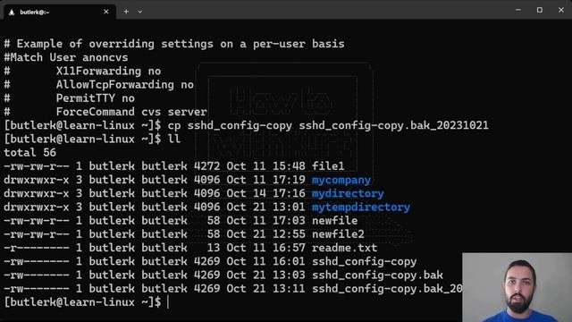Click the 'total 56' output line

pyautogui.click(x=29, y=153)
